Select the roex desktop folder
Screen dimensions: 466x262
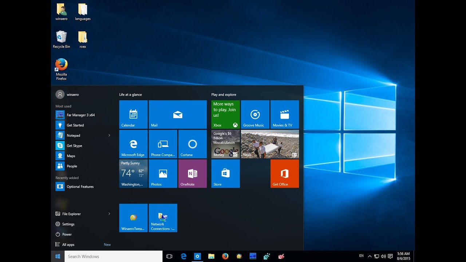83,40
